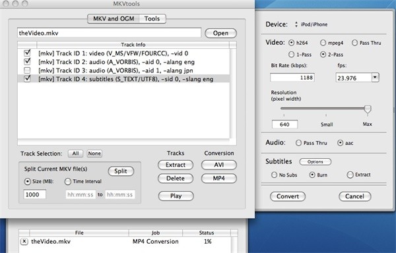Viewport: 396px width, 253px height.
Task: Choose No Subs option
Action: pos(274,175)
